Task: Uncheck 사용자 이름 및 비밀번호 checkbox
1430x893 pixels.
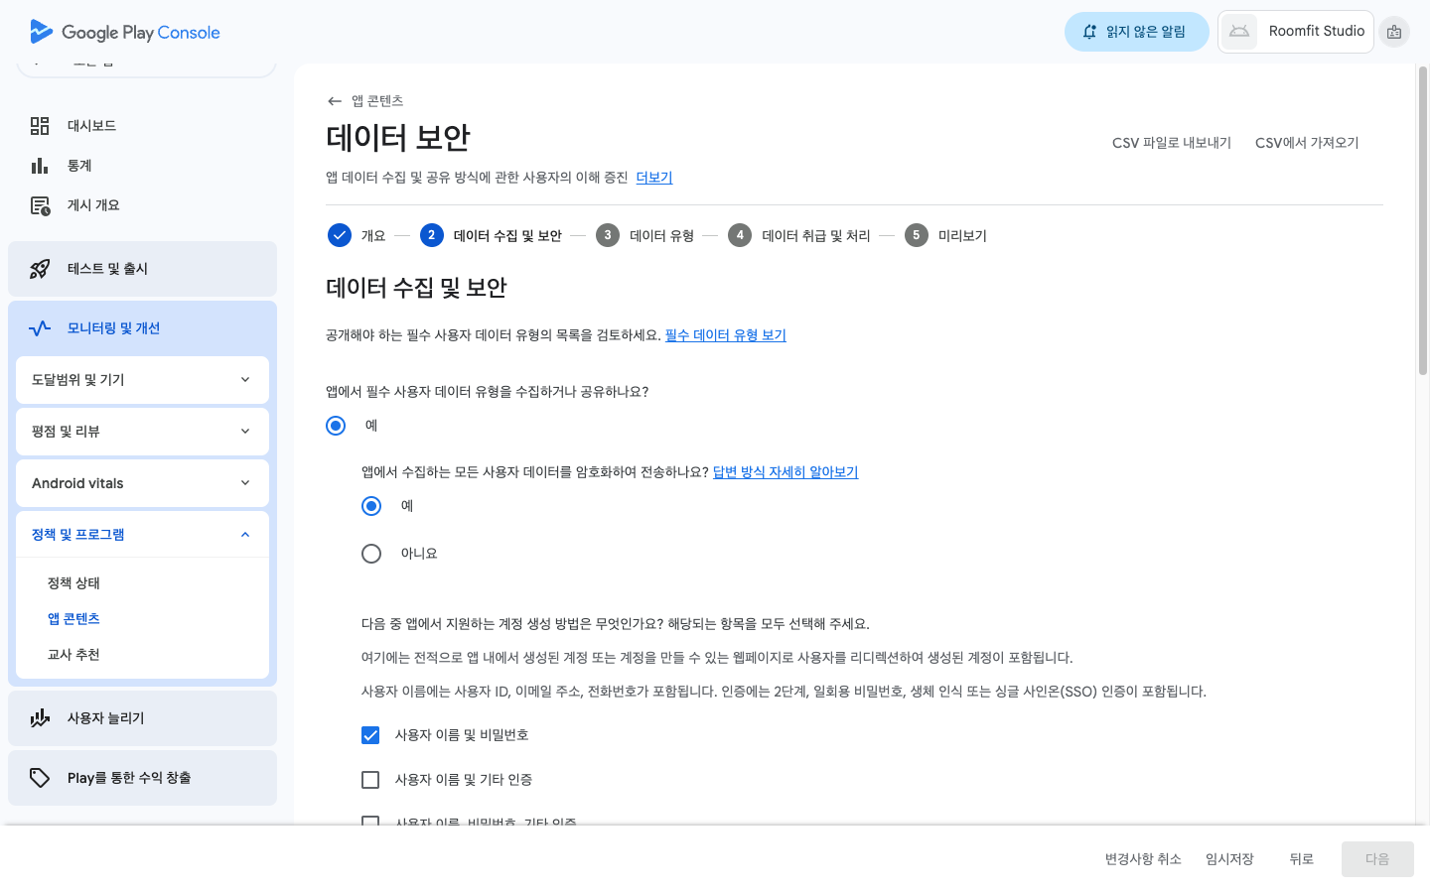Action: (x=370, y=735)
